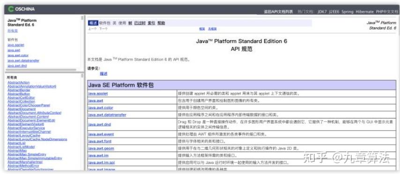
Task: Click the 无框架 link below navigation bar
Action: 212,29
